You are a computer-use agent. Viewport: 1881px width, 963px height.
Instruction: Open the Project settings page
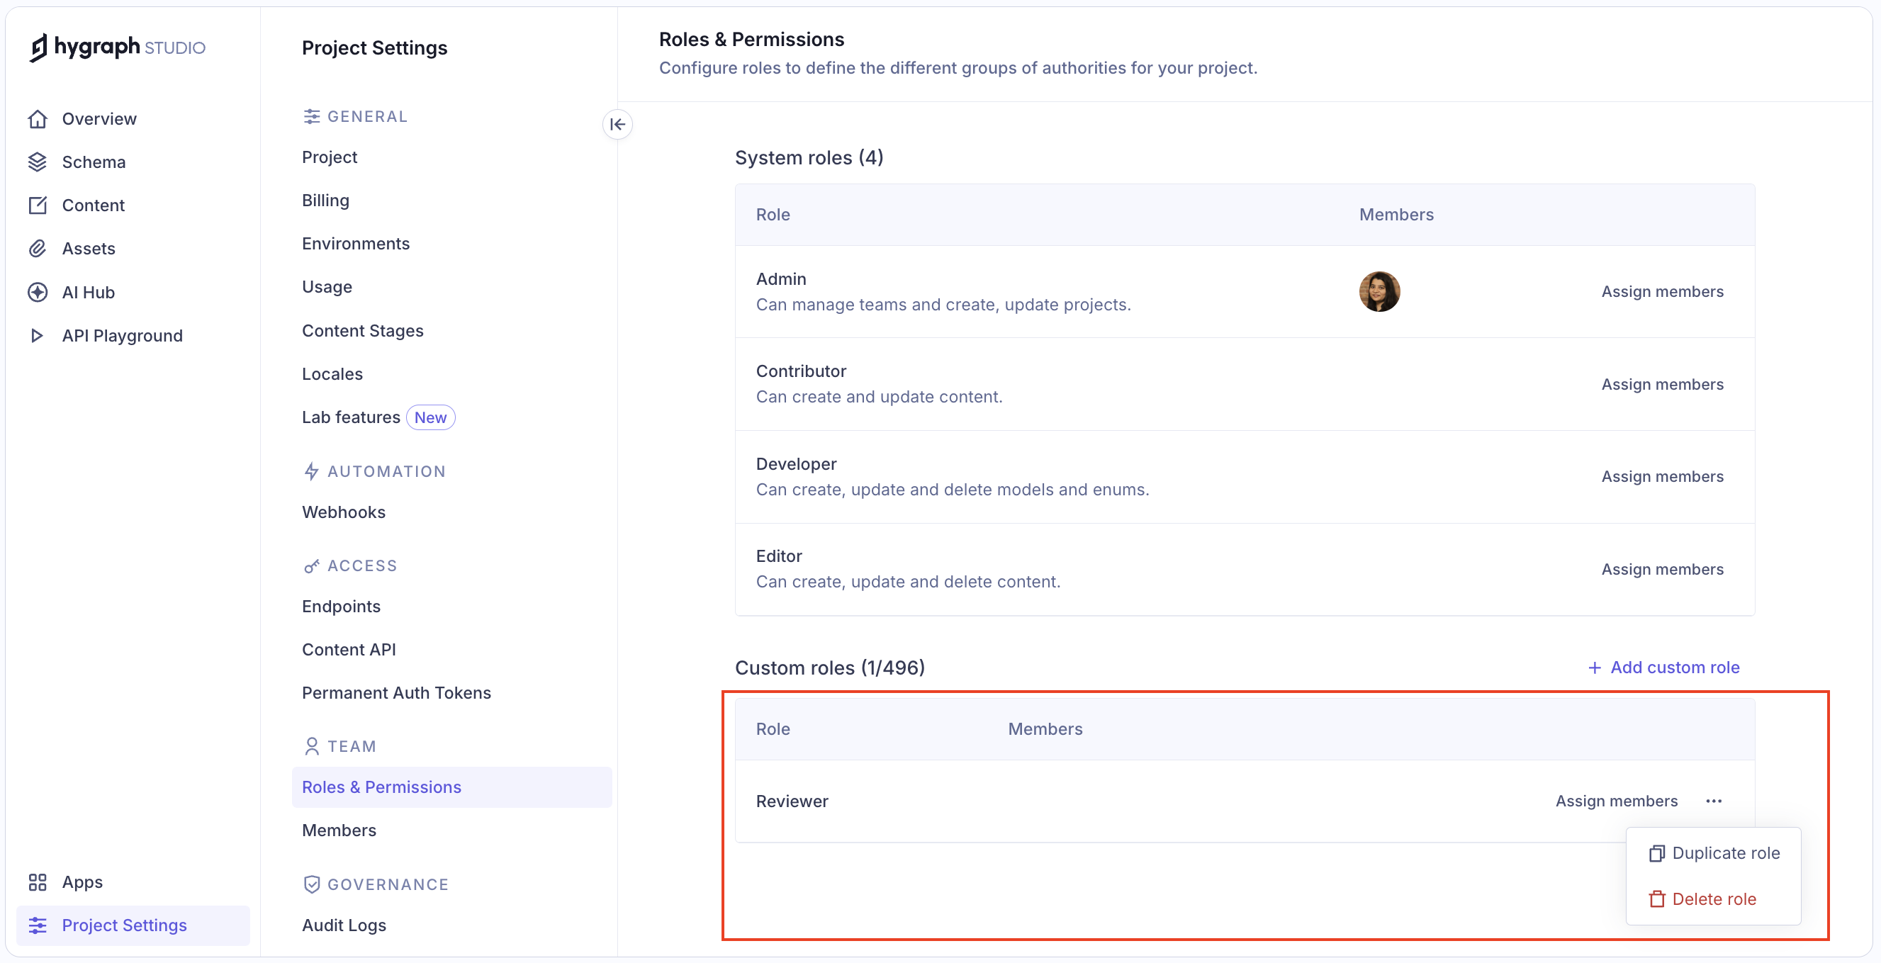pyautogui.click(x=330, y=157)
